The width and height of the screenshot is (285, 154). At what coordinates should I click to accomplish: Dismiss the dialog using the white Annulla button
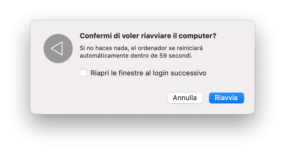[185, 98]
